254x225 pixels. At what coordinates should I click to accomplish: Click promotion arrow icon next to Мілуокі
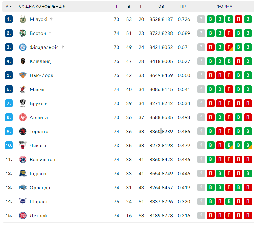pos(51,19)
